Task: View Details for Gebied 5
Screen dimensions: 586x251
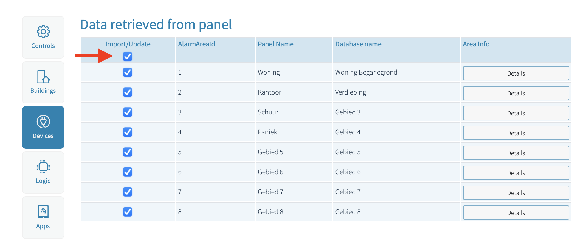Action: pyautogui.click(x=516, y=153)
